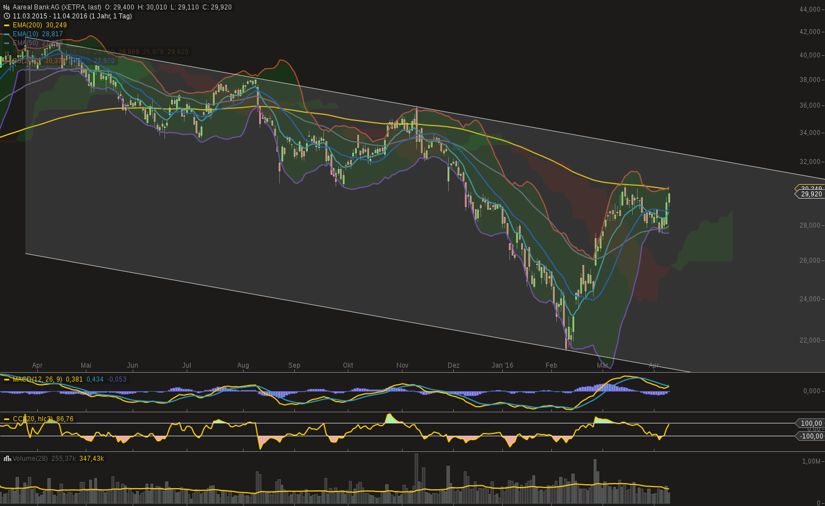The height and width of the screenshot is (506, 825).
Task: Select the Aareal Bank AG (XETRA, last) title
Action: tap(57, 7)
